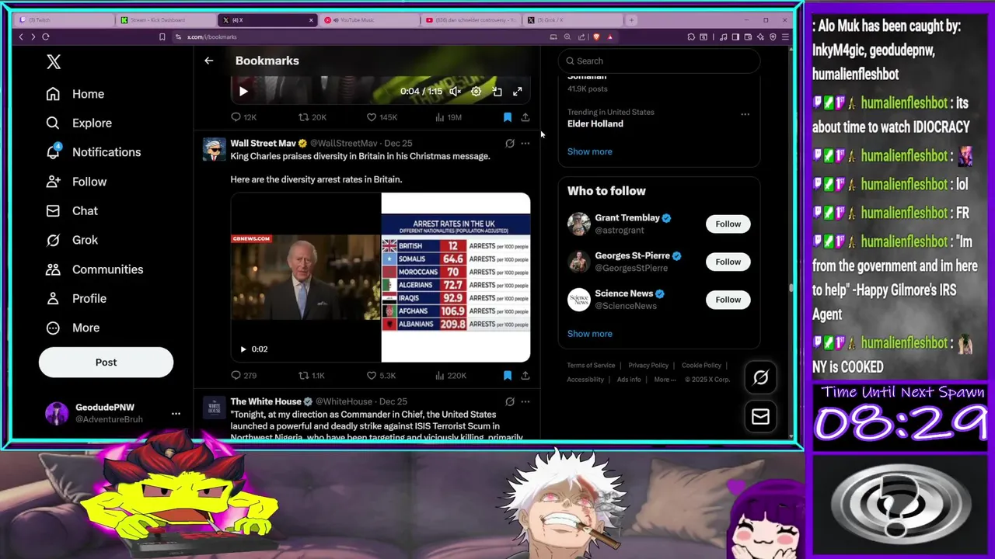Ask Grok about Wall Street Mav post
This screenshot has height=559, width=995.
coord(510,144)
